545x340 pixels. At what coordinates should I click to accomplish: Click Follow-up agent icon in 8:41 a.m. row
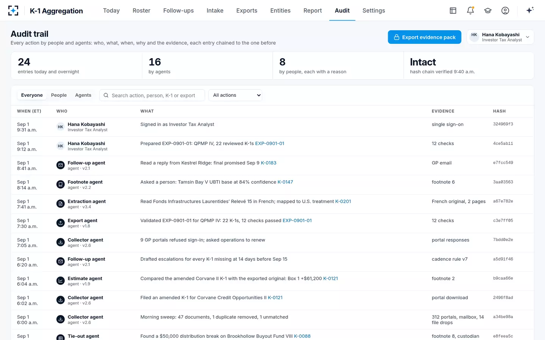pyautogui.click(x=61, y=165)
